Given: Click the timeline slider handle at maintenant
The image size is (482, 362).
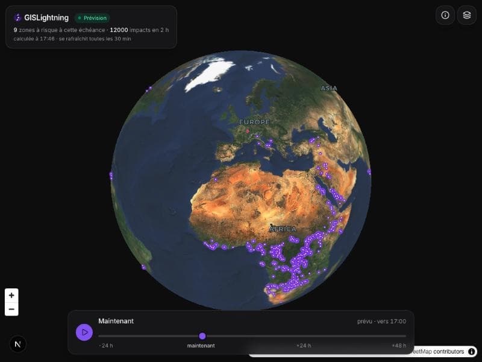Looking at the screenshot, I should (x=202, y=336).
